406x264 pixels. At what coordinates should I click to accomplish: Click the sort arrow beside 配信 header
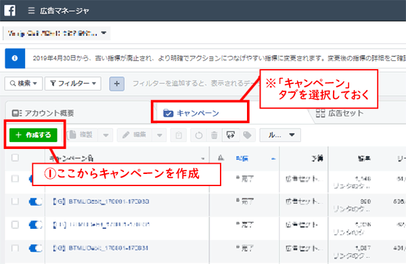click(x=273, y=158)
